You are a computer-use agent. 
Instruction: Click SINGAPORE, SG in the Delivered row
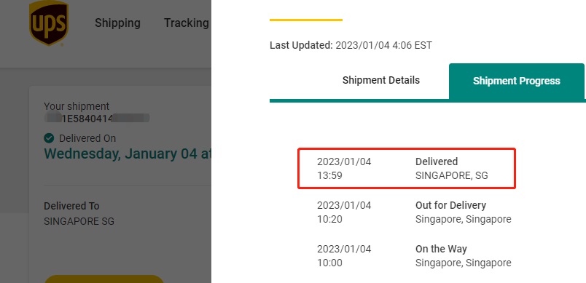tap(451, 175)
